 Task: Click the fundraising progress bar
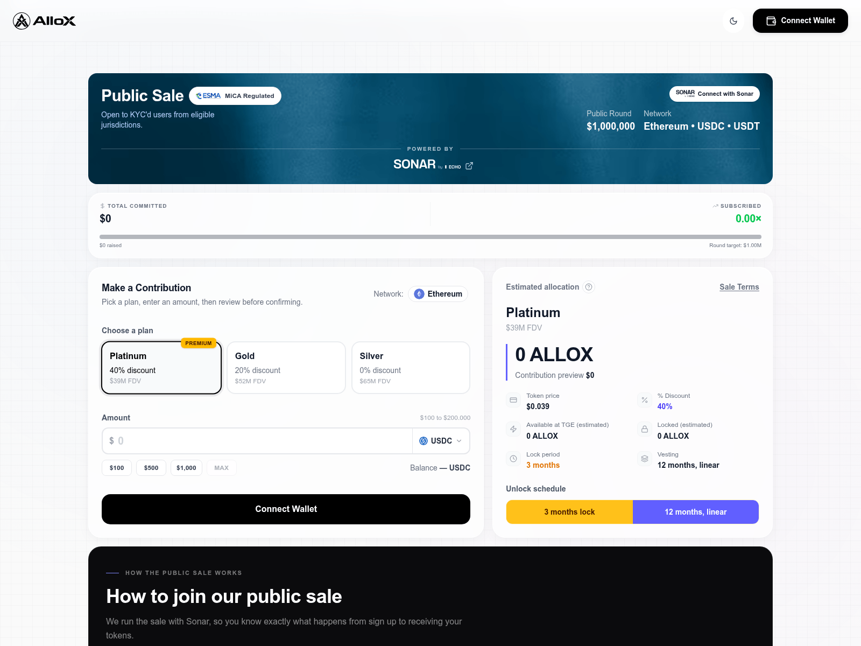pos(430,237)
